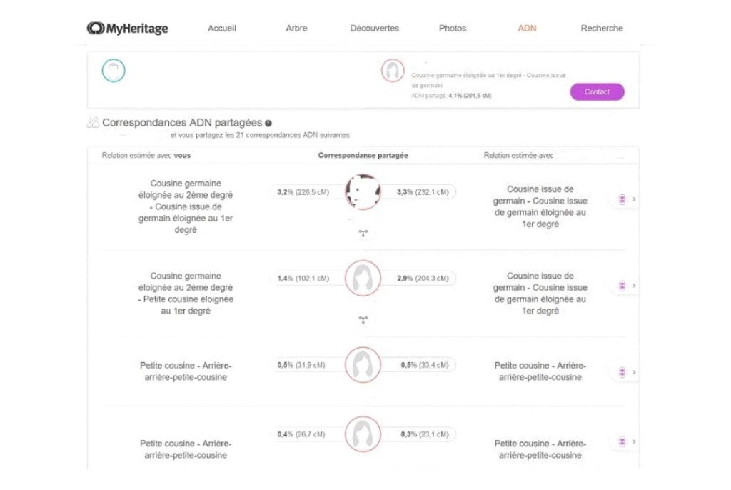
Task: Select the avatar of the 0,5% shared match
Action: tap(363, 365)
